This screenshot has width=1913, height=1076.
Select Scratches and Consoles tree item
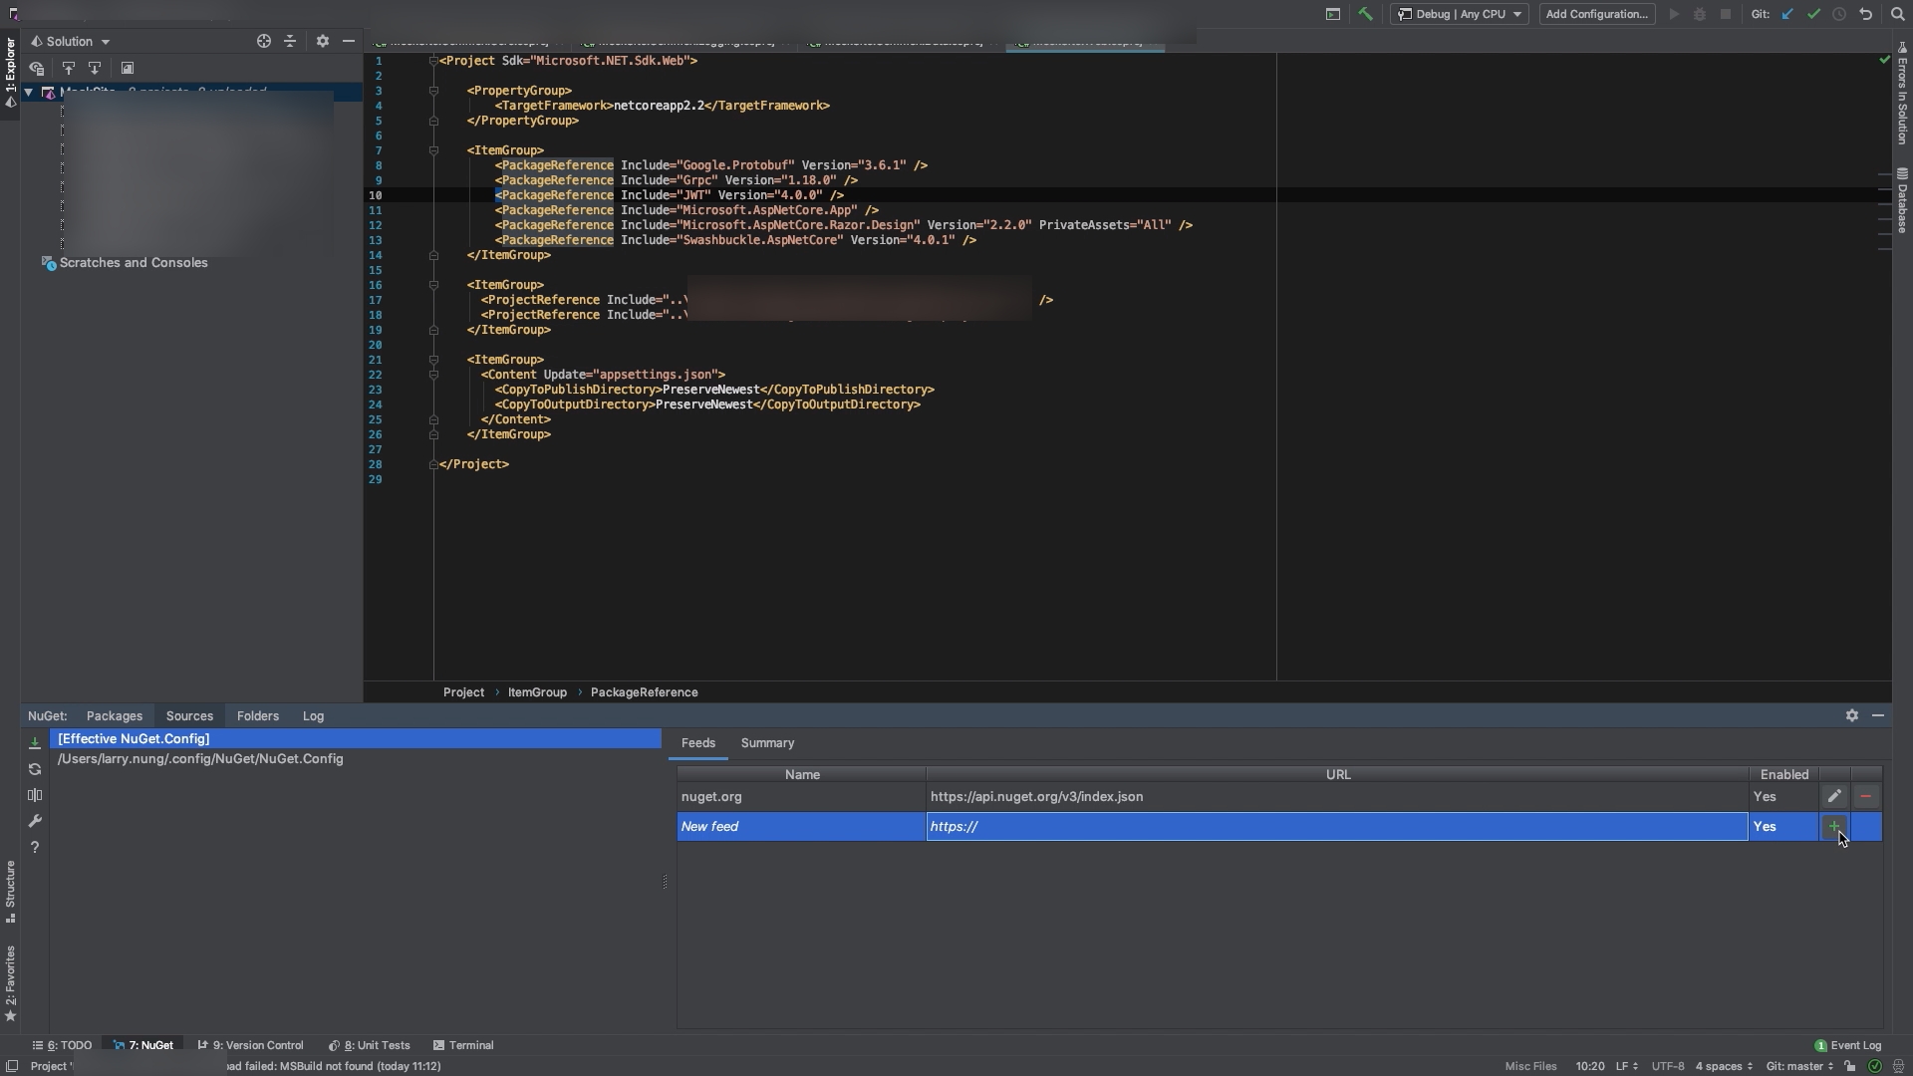125,263
